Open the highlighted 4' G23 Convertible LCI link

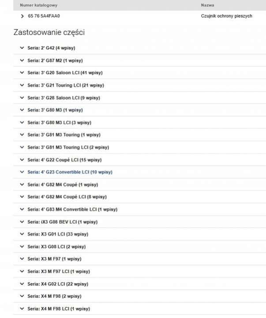(x=70, y=172)
